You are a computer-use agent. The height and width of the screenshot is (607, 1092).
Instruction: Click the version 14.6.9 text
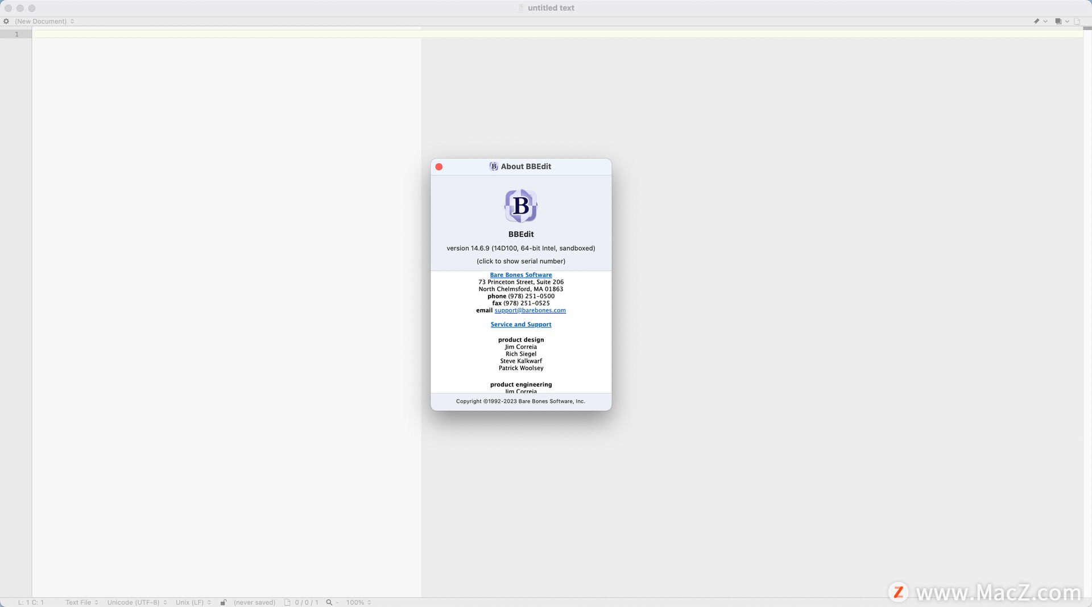pyautogui.click(x=521, y=248)
